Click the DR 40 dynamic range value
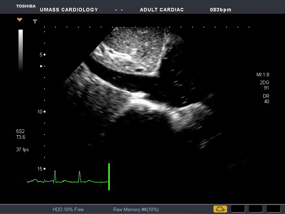 pyautogui.click(x=266, y=99)
